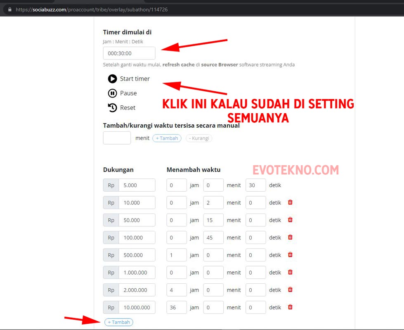The image size is (404, 330).
Task: Remove the Rp 100.000 row via trash icon
Action: point(290,237)
